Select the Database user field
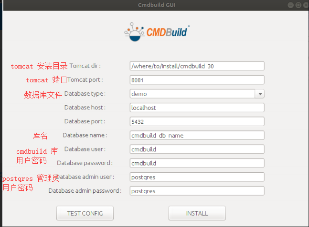 197,149
